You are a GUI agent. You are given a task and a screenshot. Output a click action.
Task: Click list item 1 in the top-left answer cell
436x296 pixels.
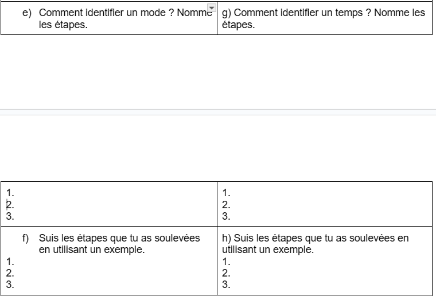point(10,193)
